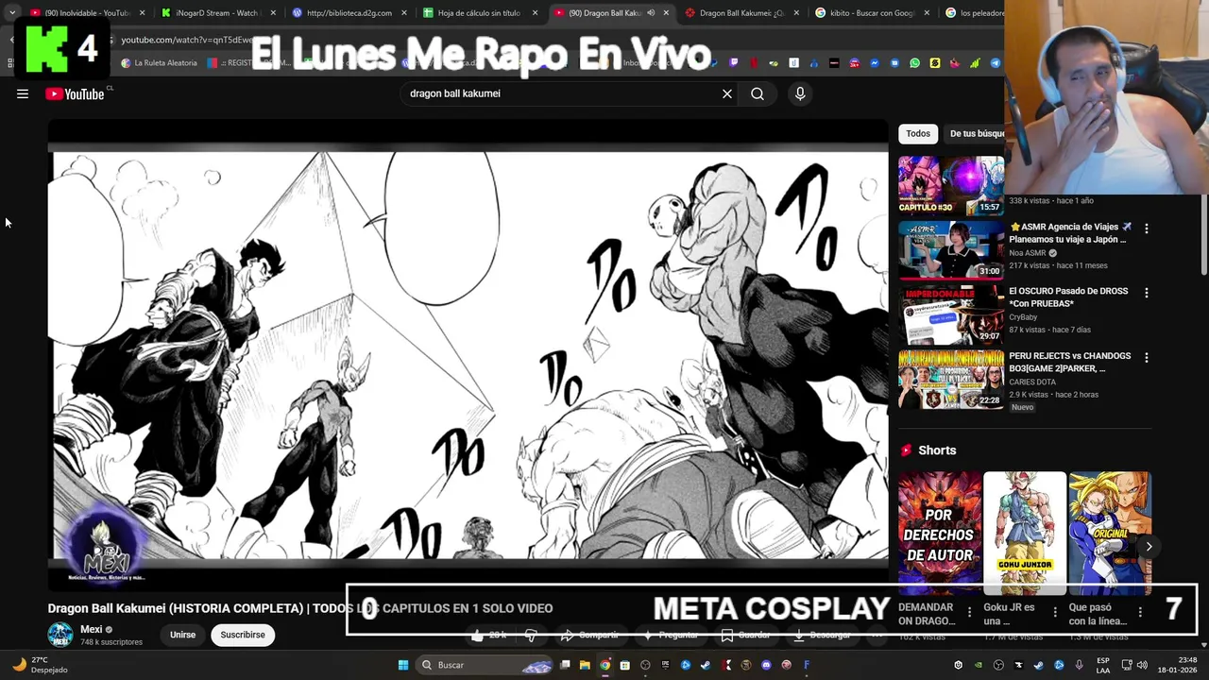Click the Descargar download button
The width and height of the screenshot is (1209, 680).
point(823,636)
